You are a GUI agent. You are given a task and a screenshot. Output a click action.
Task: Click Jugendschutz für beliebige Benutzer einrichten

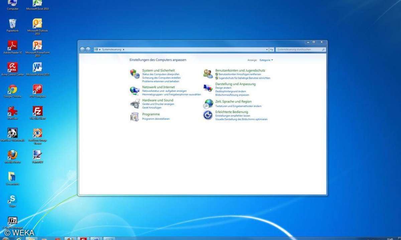[x=244, y=78]
